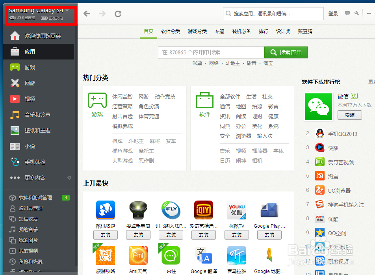Open 爱奇艺视频 in the ranking list

tap(341, 162)
